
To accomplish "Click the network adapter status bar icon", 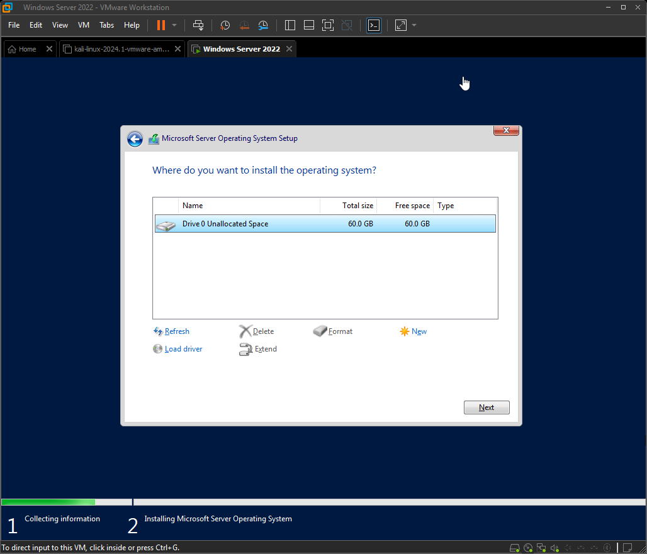I will (x=541, y=548).
